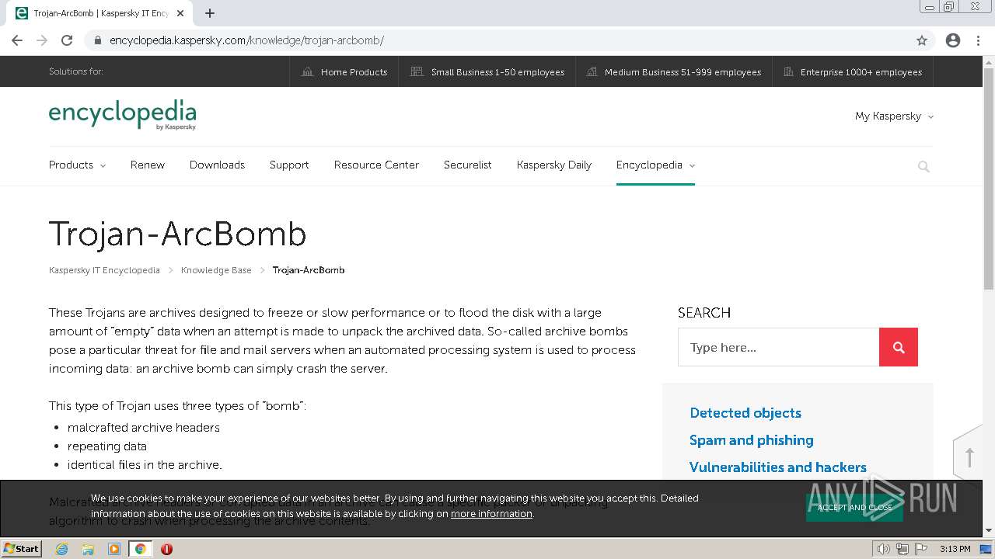Go to Kaspersky IT Encyclopedia breadcrumb

point(104,270)
